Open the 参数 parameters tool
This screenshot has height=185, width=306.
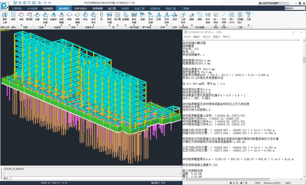(13, 16)
